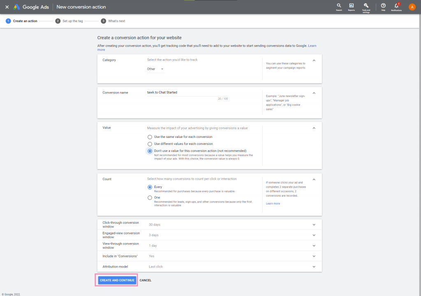This screenshot has width=421, height=296.
Task: Click the '30 days' click-through value
Action: tap(155, 225)
